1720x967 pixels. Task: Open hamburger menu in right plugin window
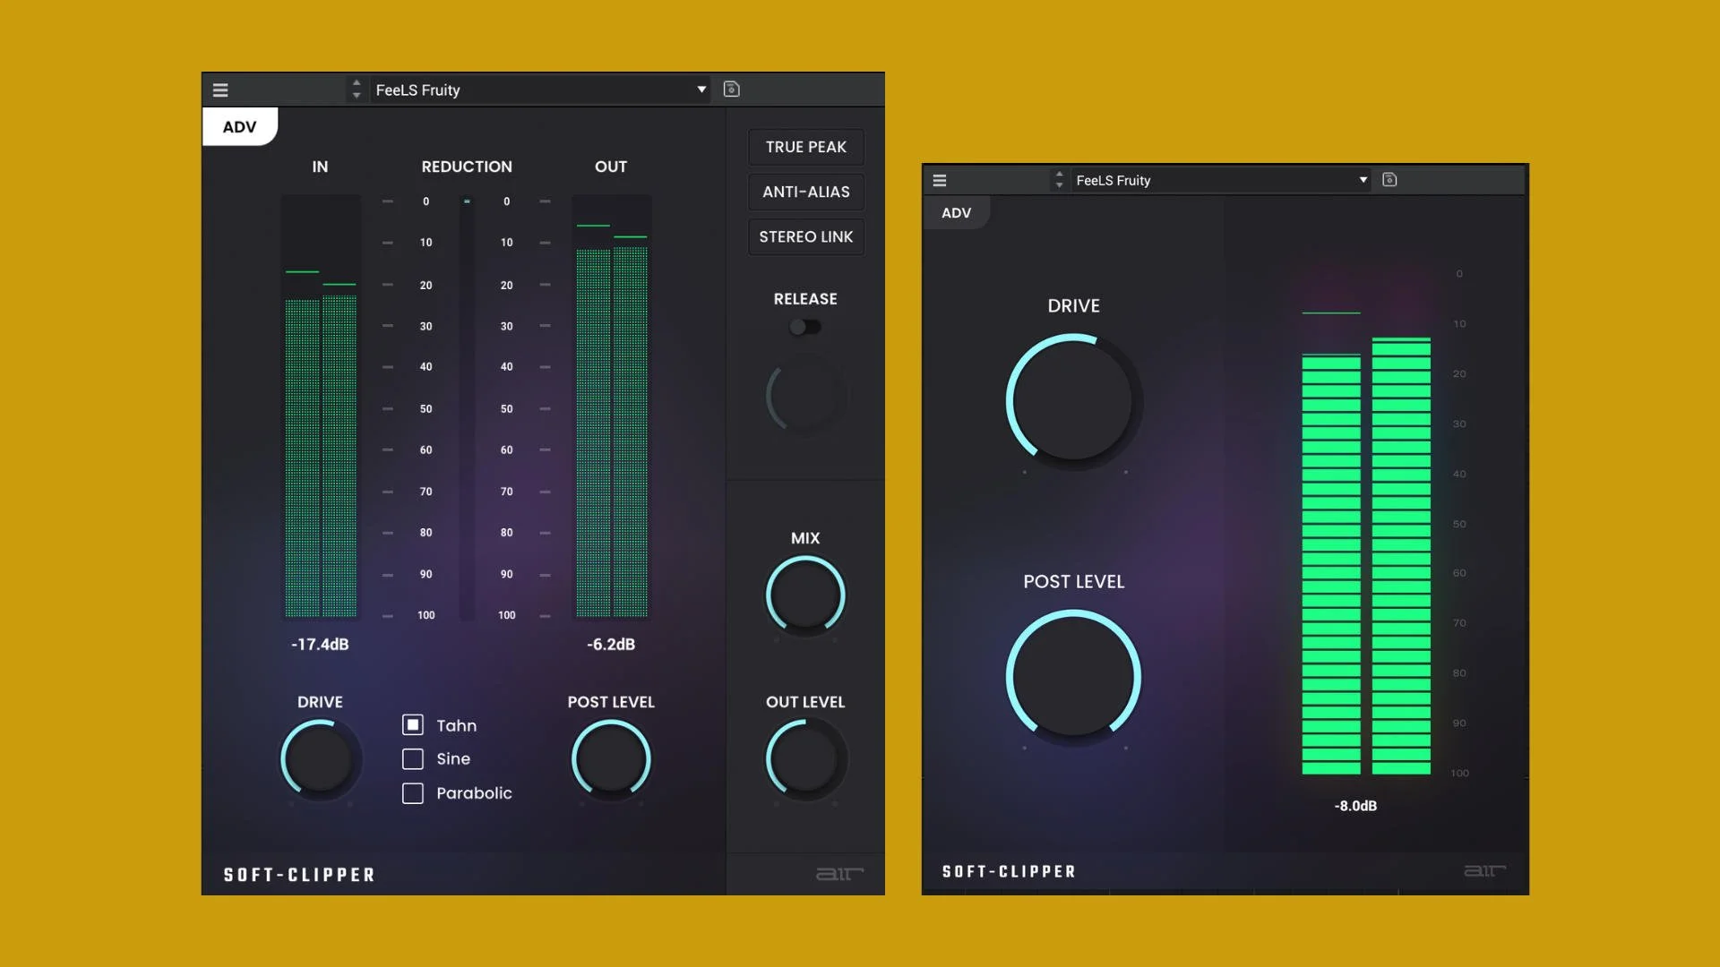click(x=940, y=180)
